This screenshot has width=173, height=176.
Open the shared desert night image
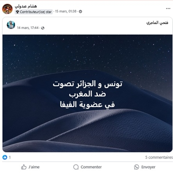pyautogui.click(x=87, y=93)
